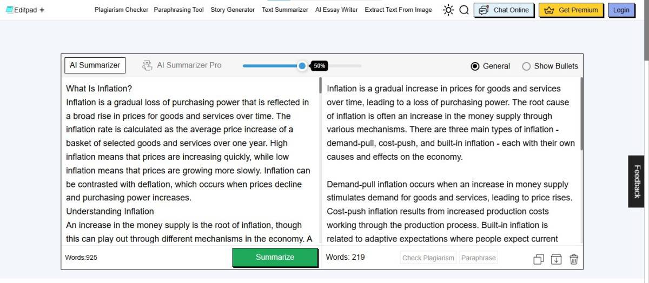Click the Editpad logo icon
649x283 pixels.
pos(9,10)
